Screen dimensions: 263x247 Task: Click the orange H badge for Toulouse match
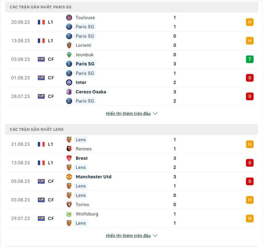(x=250, y=22)
